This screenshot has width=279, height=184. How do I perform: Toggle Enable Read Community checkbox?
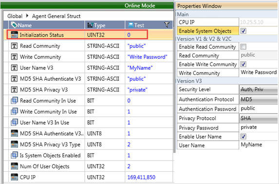click(x=243, y=47)
